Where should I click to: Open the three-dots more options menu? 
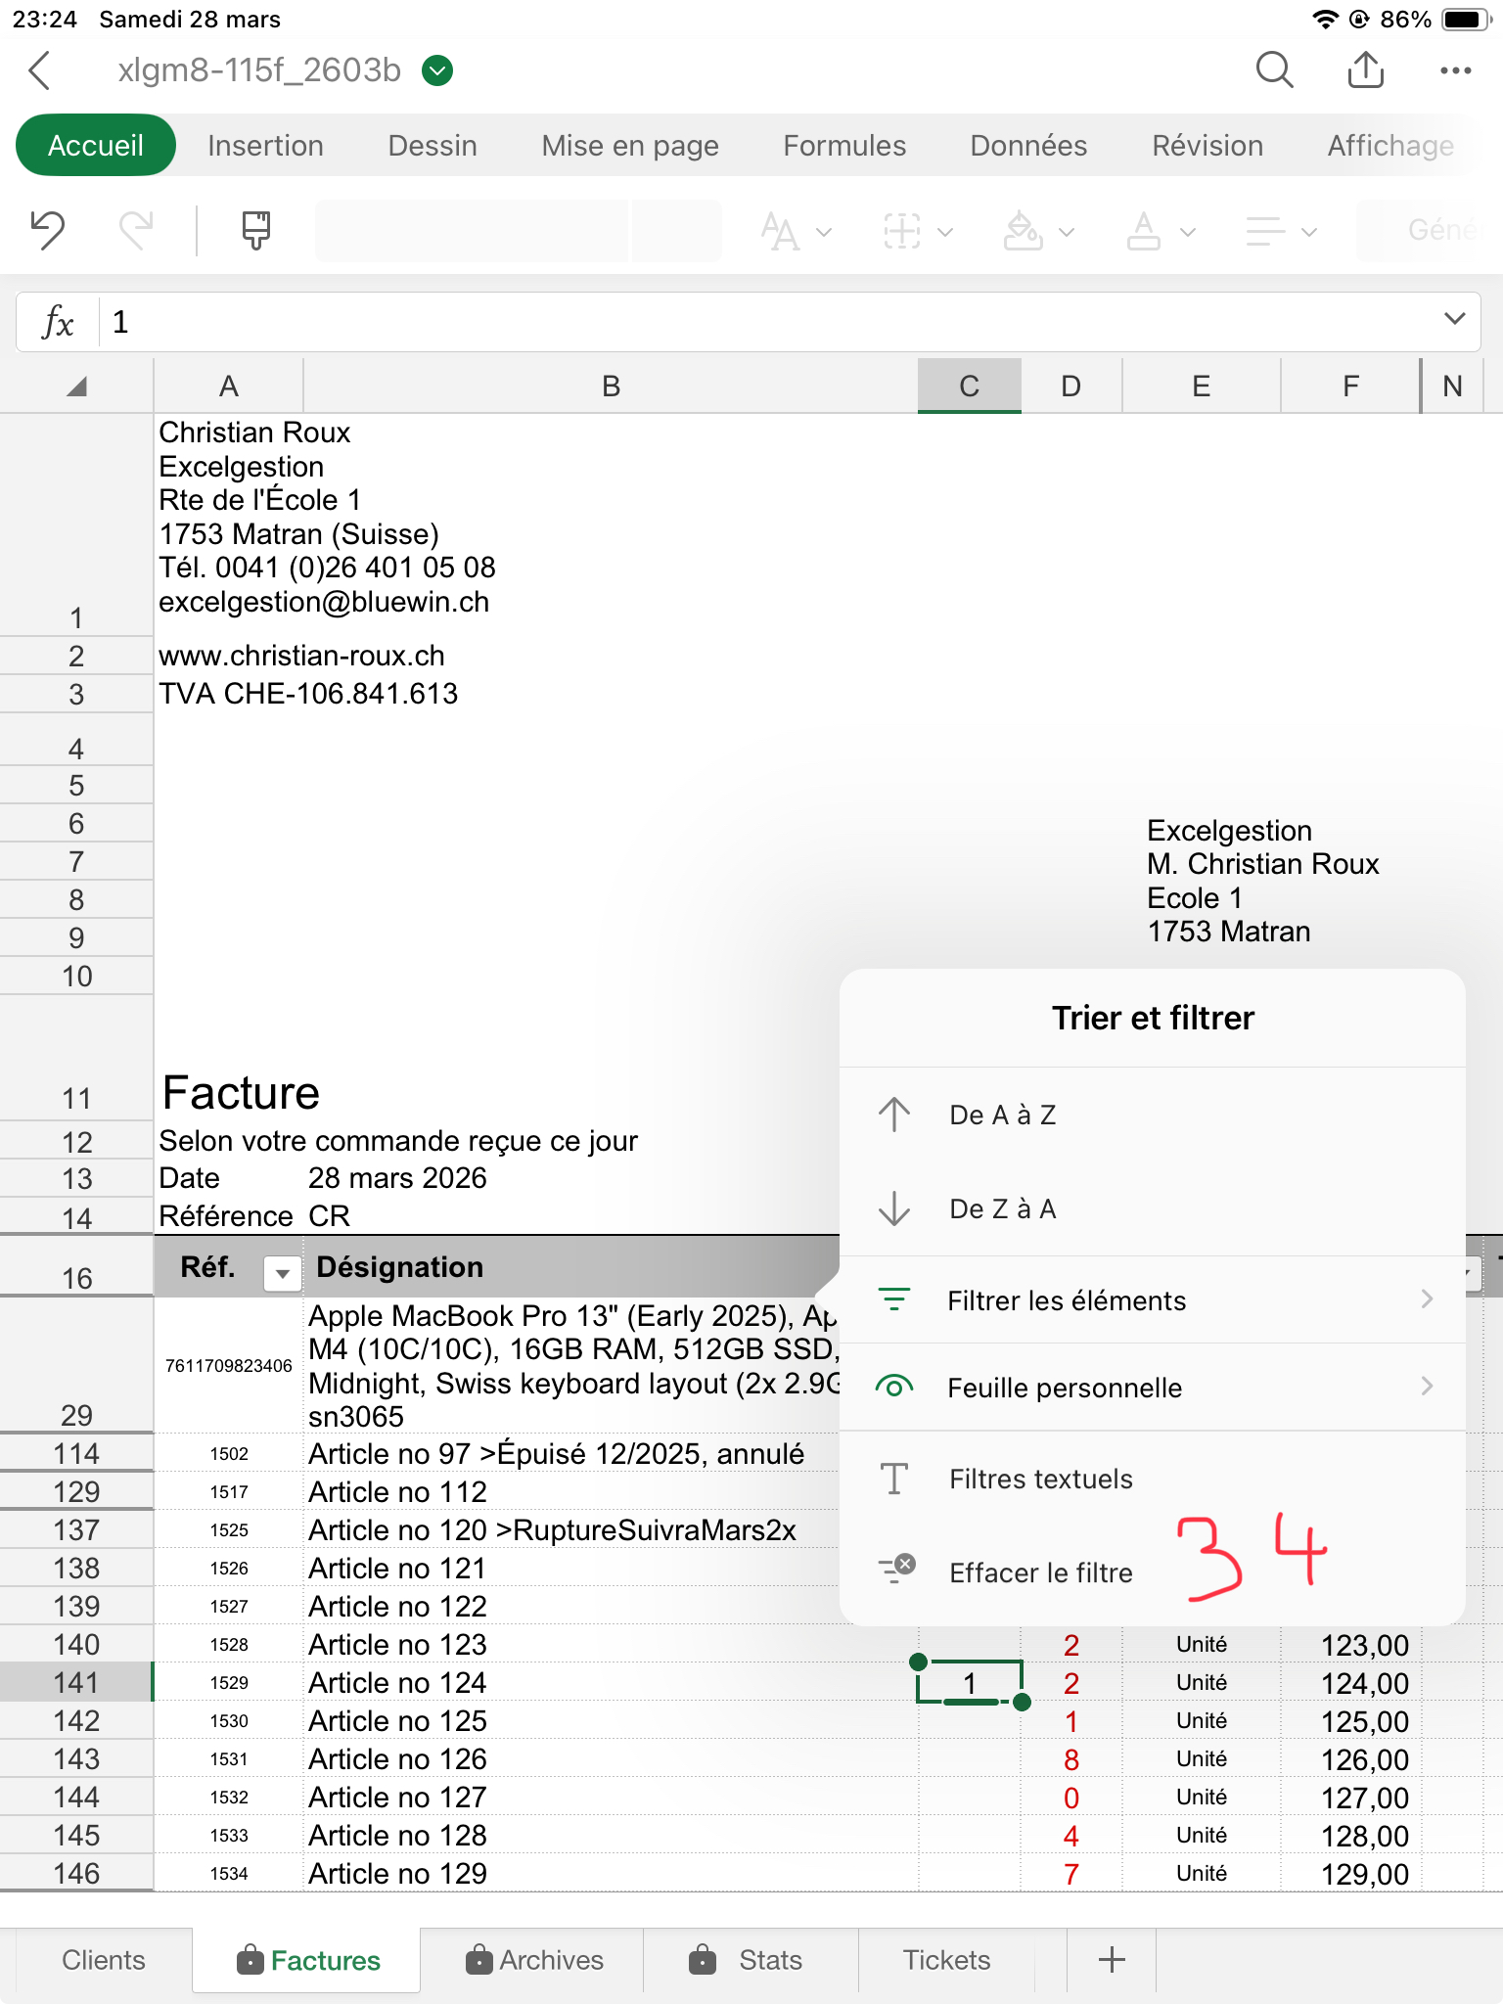(x=1455, y=70)
